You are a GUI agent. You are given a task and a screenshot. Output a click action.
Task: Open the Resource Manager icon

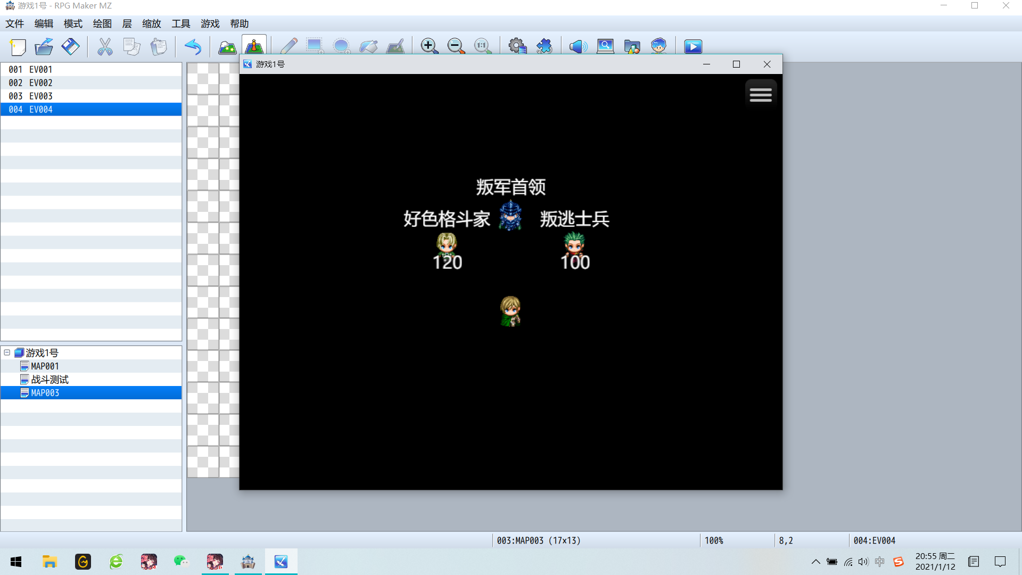(x=632, y=47)
